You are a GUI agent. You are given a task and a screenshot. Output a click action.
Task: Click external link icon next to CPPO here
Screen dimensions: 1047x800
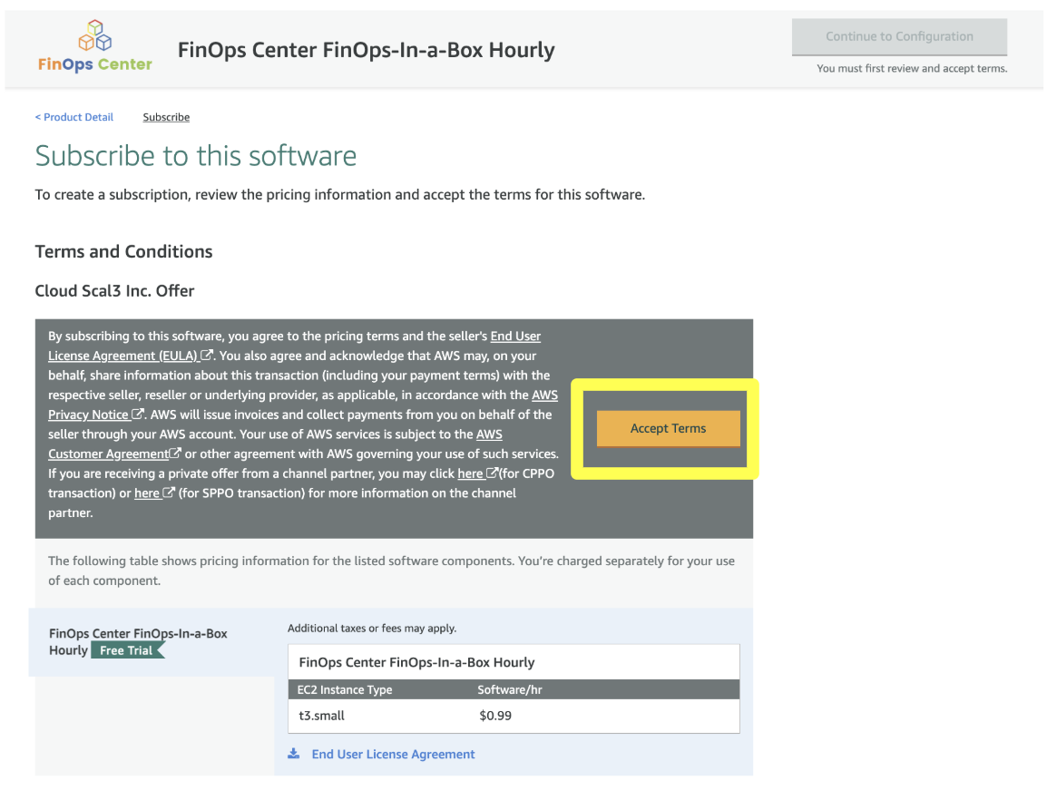click(492, 473)
